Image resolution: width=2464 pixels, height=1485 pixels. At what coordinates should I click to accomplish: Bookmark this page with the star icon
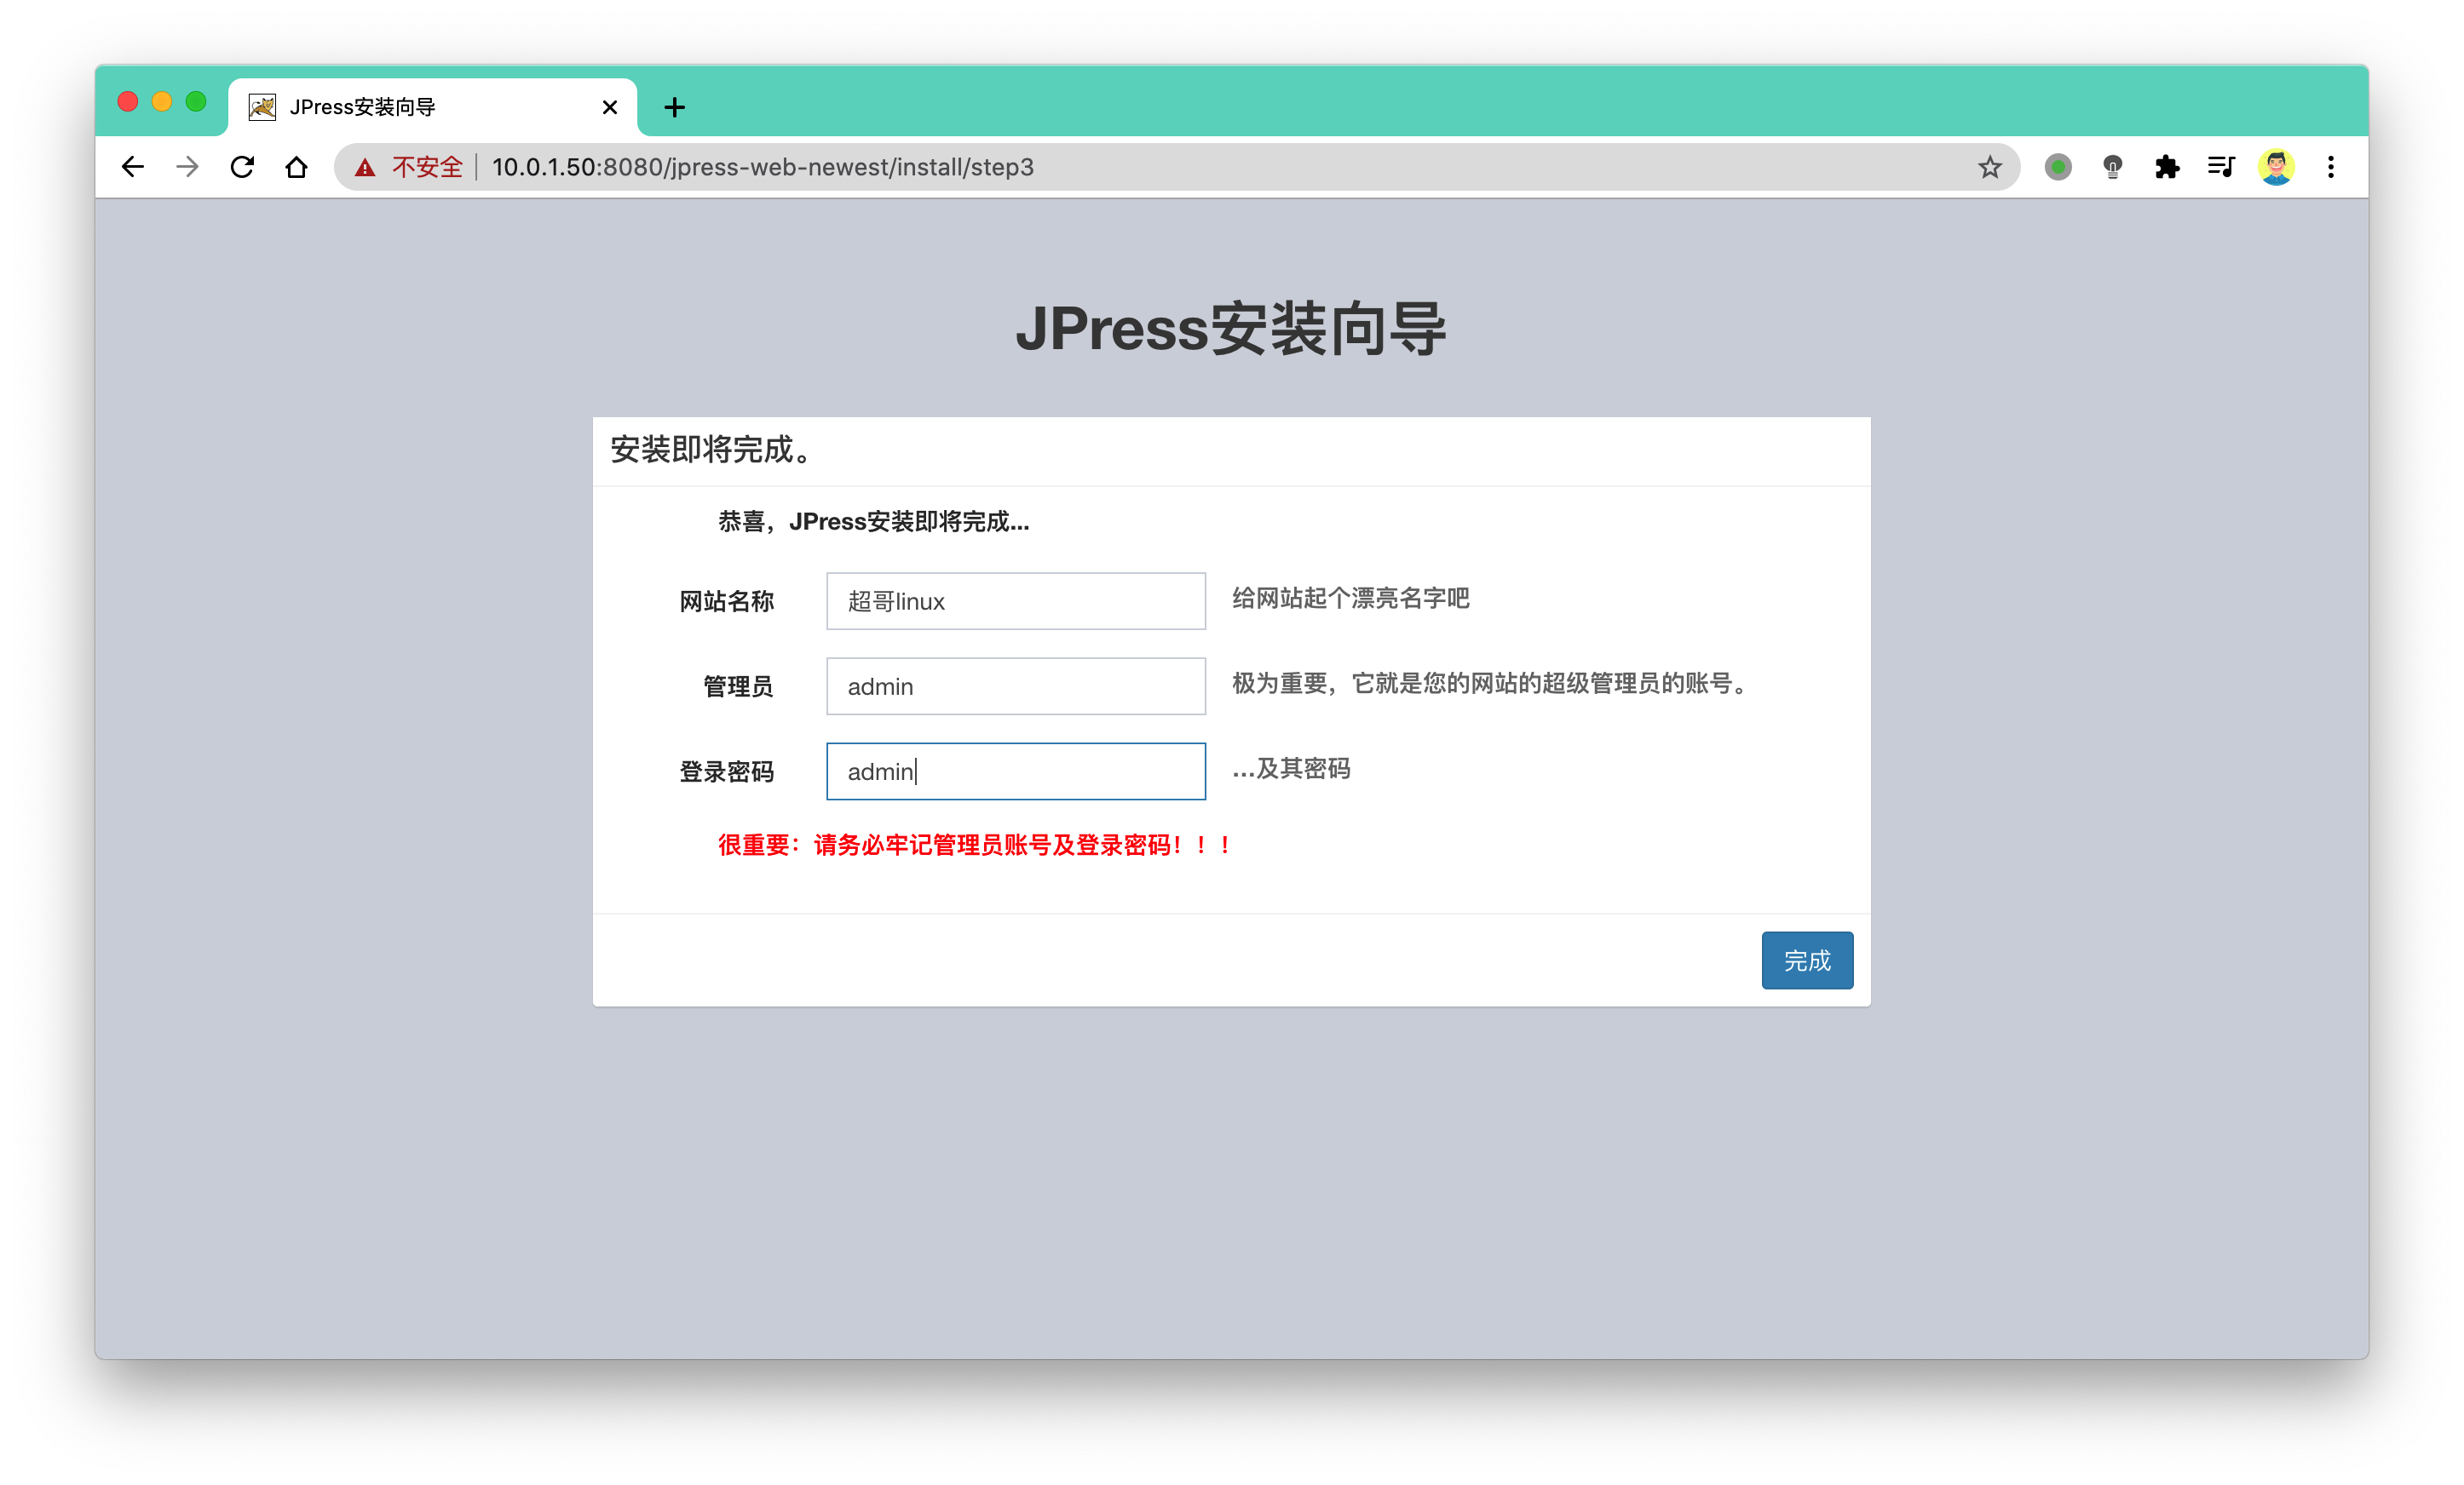tap(1990, 167)
